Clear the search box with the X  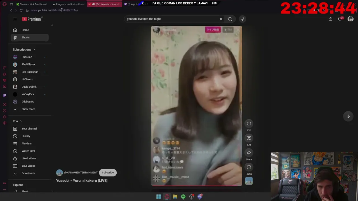(x=221, y=19)
